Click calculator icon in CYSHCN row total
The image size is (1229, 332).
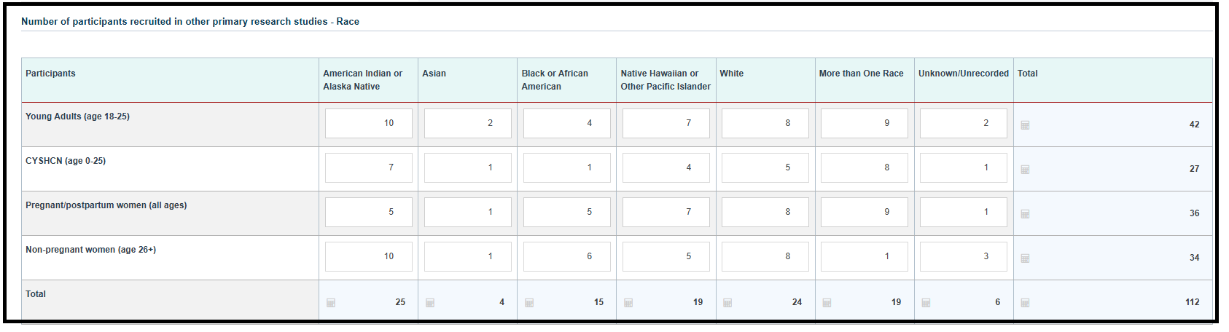[x=1025, y=170]
